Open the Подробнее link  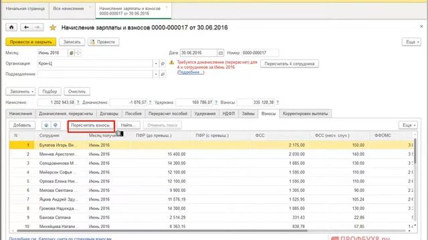(190, 72)
